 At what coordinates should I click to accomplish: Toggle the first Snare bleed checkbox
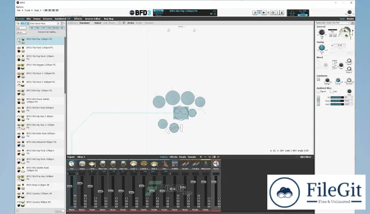click(333, 63)
